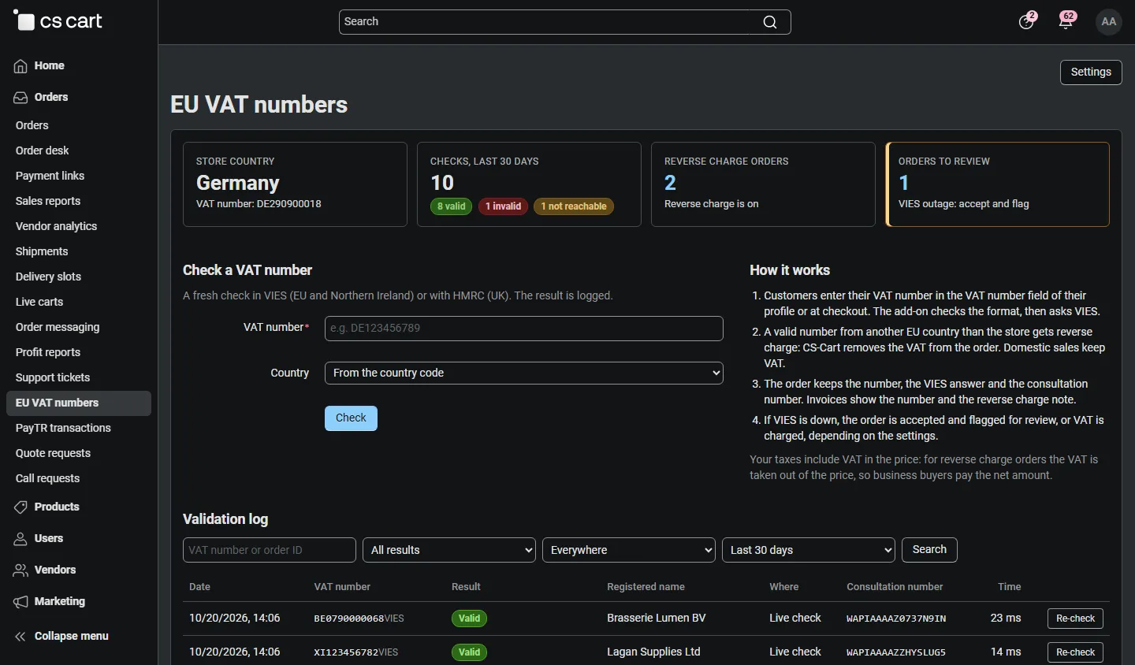The height and width of the screenshot is (665, 1135).
Task: Re-check the Brasserie Lumen BV row
Action: click(1075, 619)
